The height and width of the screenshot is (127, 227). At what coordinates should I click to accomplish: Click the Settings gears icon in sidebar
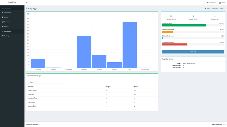[x=3, y=36]
